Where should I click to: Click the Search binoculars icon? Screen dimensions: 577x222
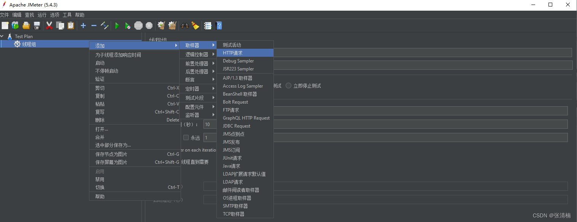click(185, 26)
